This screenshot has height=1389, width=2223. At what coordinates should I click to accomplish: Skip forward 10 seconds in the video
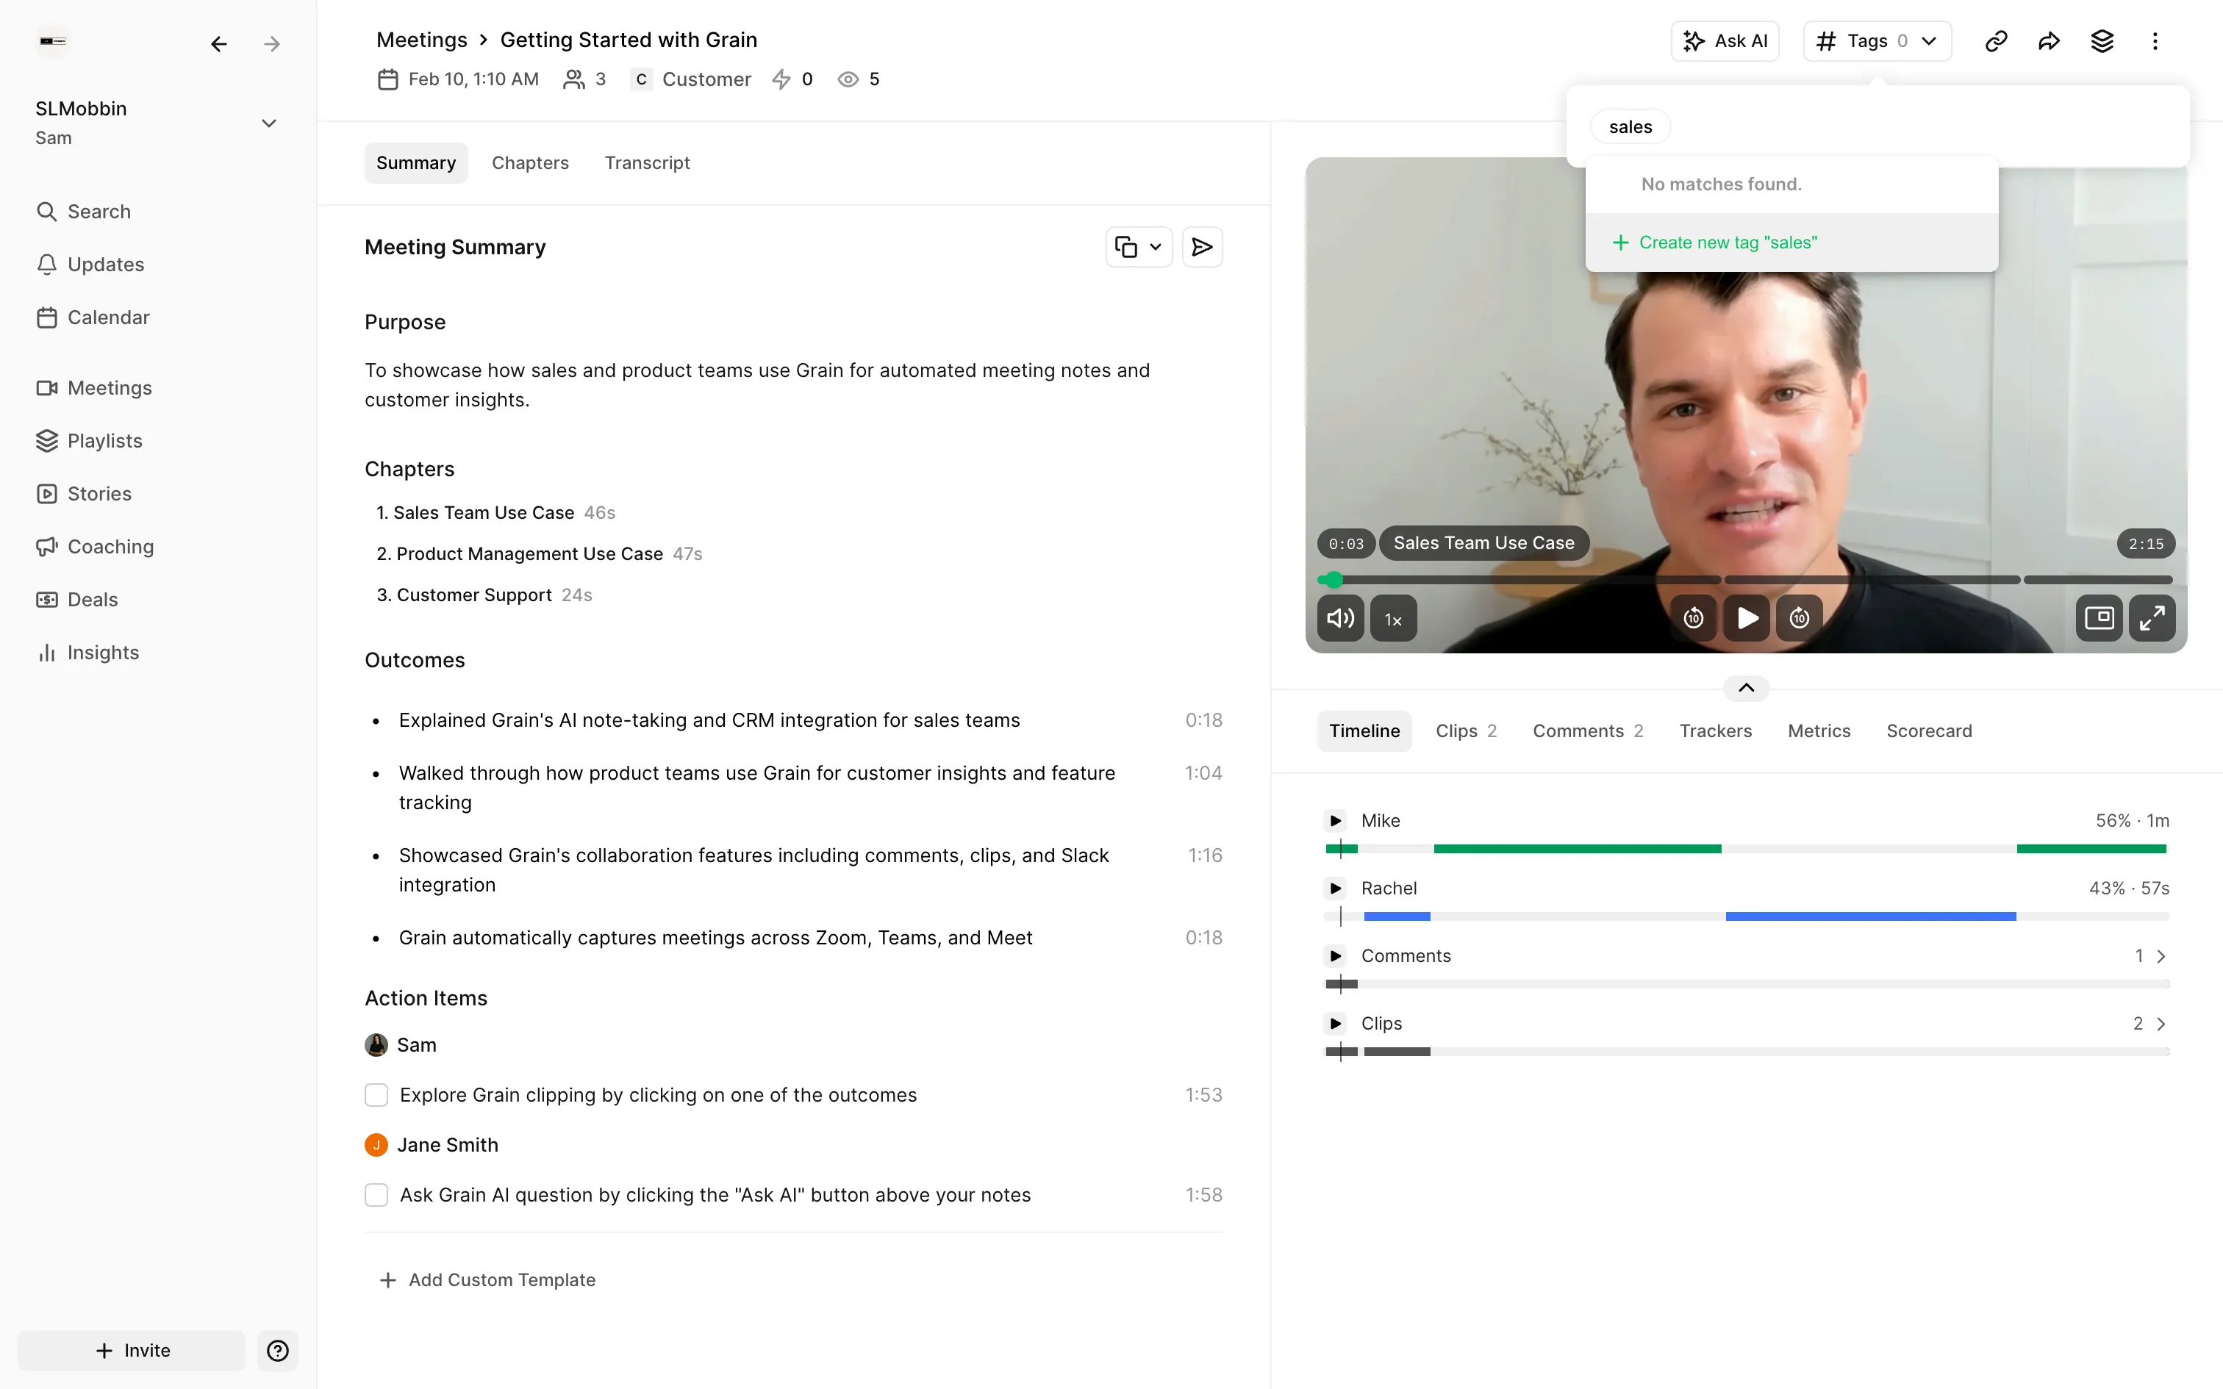(1800, 618)
